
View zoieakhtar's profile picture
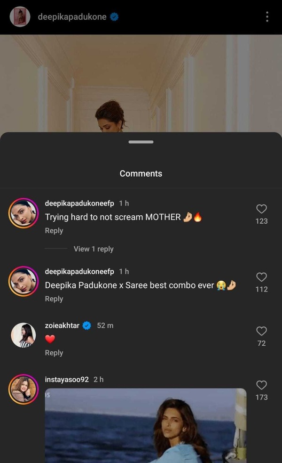pos(23,335)
